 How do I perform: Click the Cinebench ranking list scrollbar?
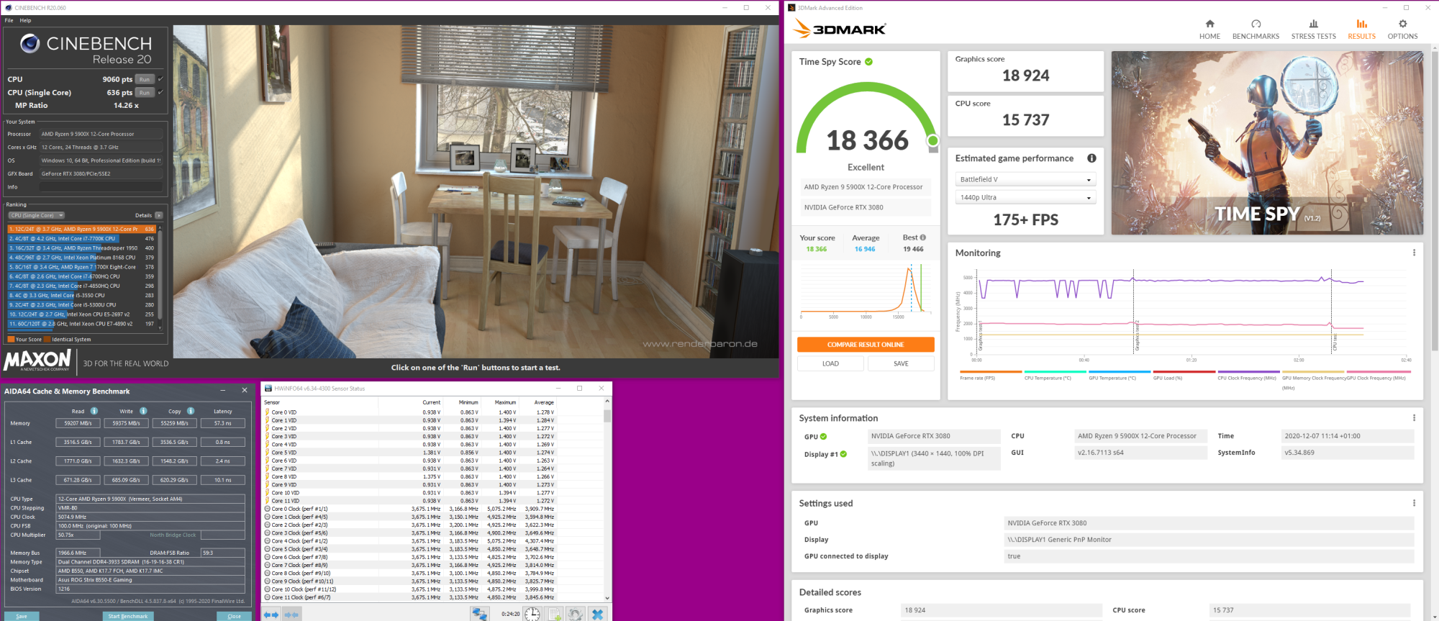click(x=160, y=276)
